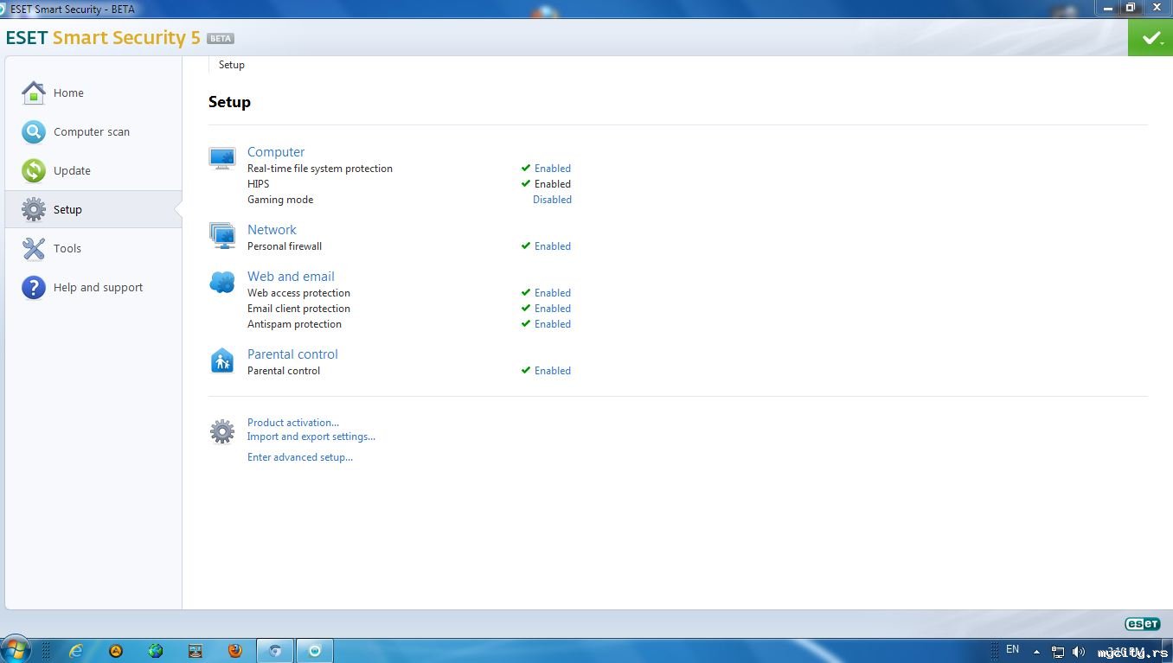
Task: Show hidden tray icons arrow
Action: click(x=1036, y=652)
